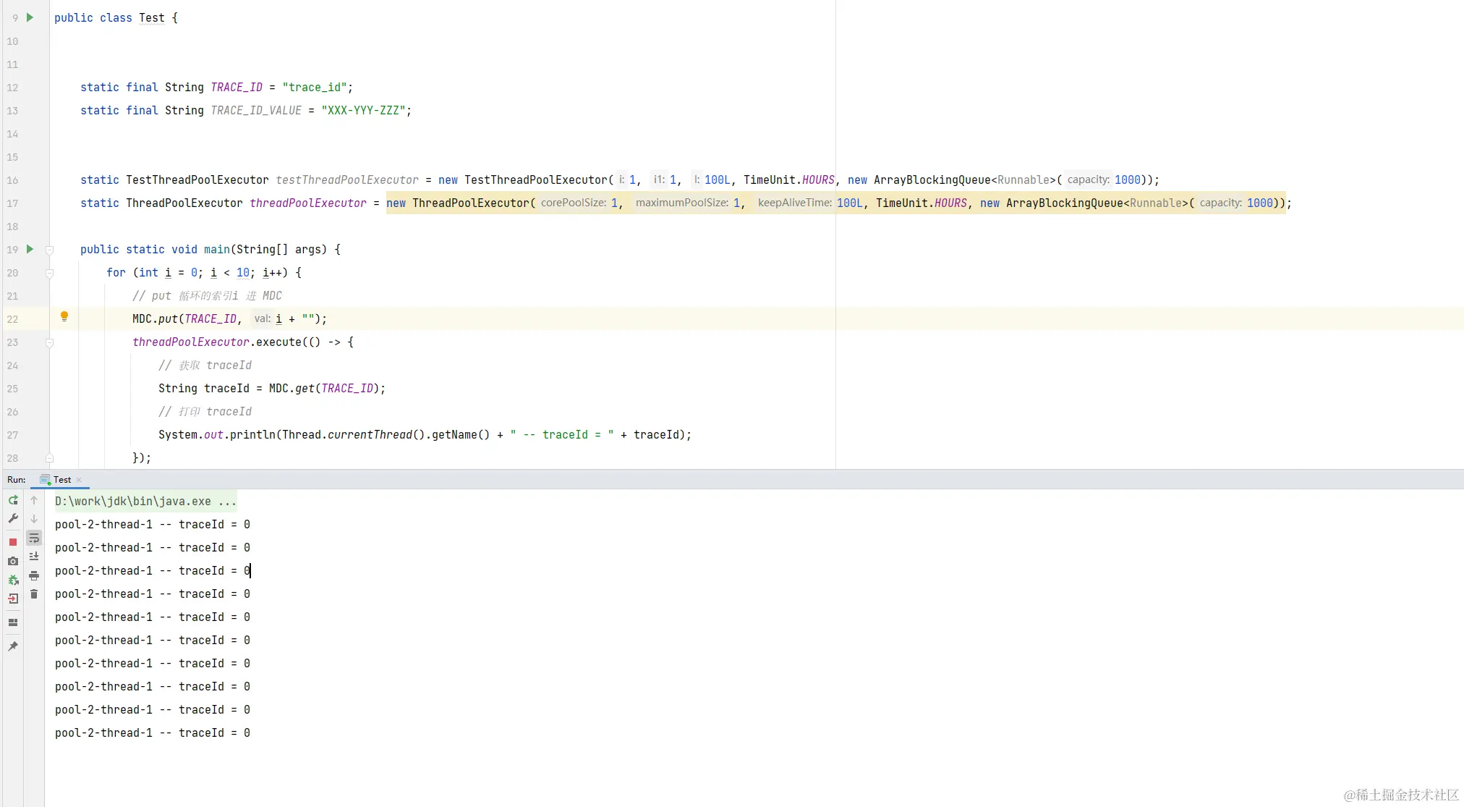Select the Test run tab
The image size is (1464, 807).
point(61,480)
